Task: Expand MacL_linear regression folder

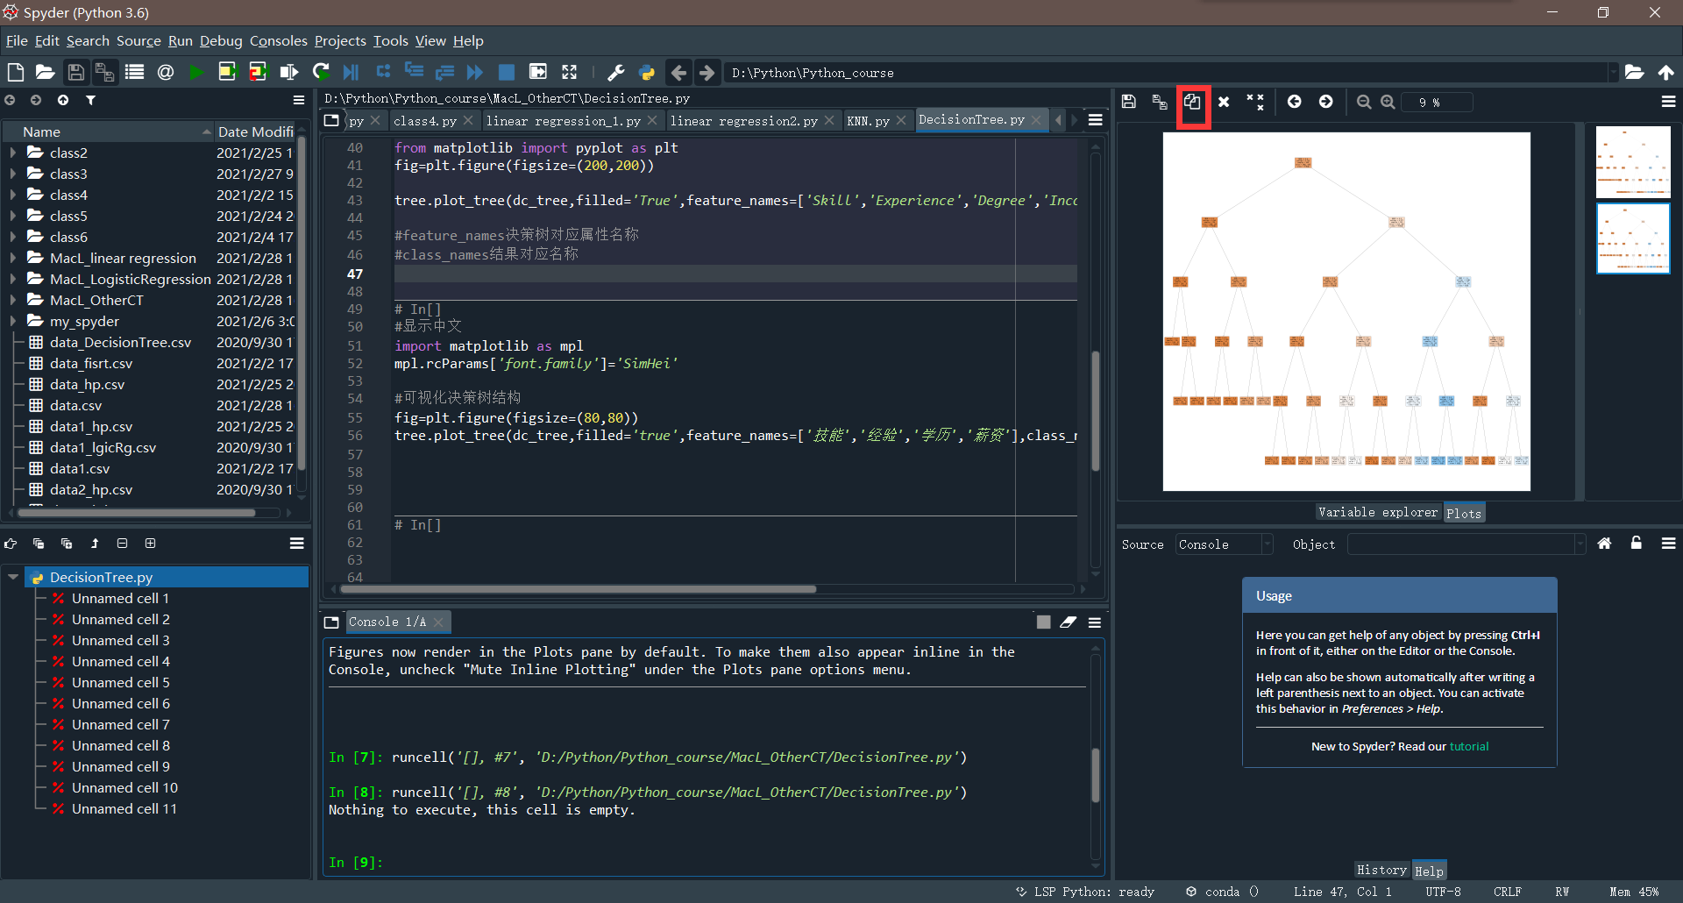Action: [12, 258]
